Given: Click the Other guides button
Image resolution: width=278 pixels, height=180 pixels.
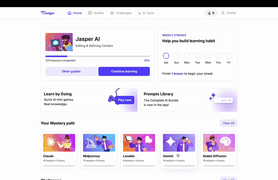Looking at the screenshot, I should point(71,71).
